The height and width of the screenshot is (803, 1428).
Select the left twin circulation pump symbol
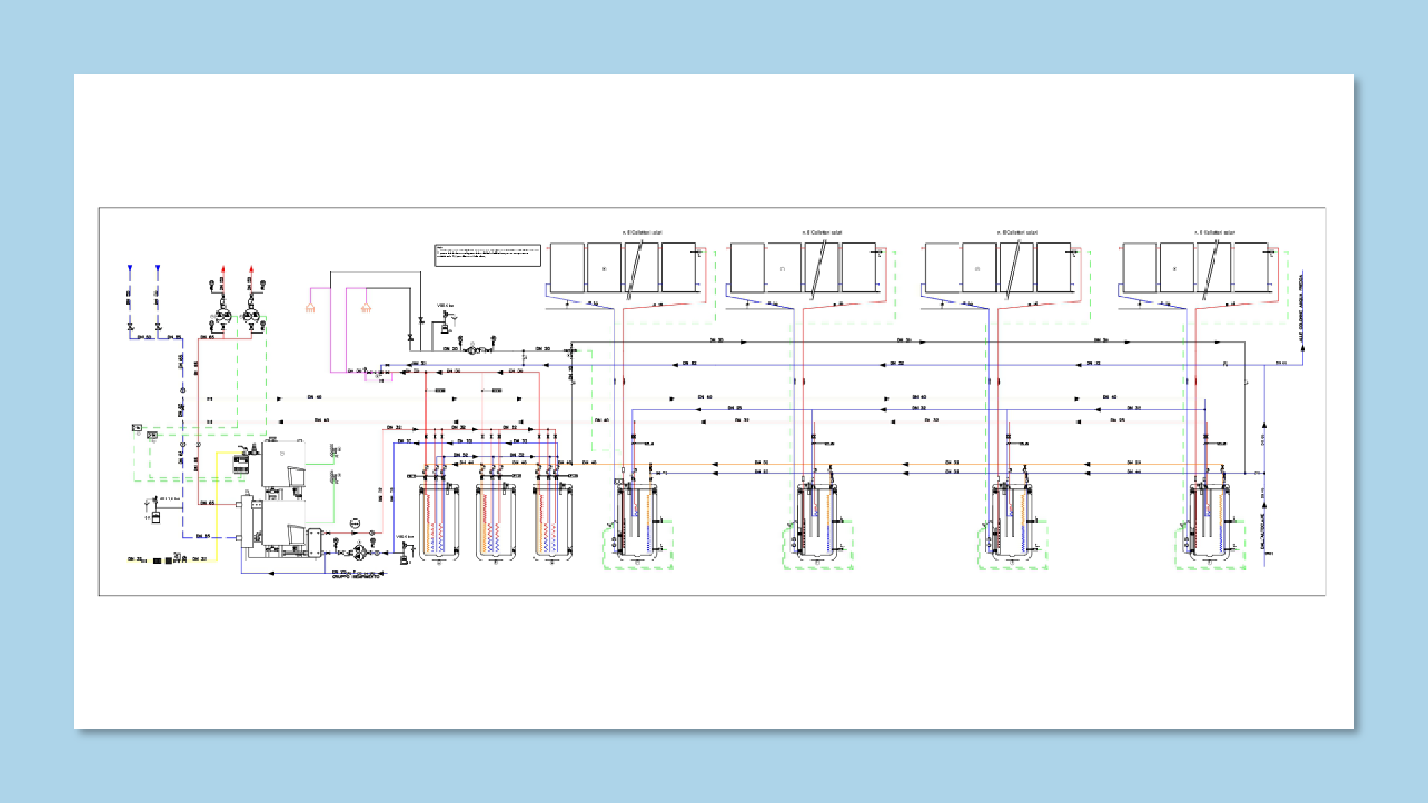tap(223, 317)
